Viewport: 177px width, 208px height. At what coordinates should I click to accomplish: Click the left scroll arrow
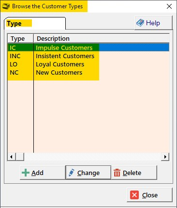(x=12, y=157)
